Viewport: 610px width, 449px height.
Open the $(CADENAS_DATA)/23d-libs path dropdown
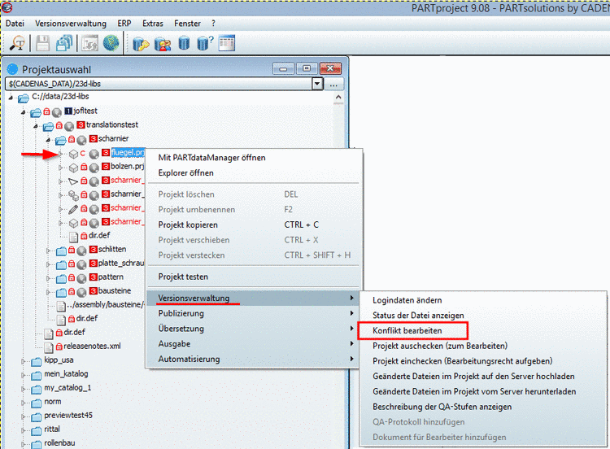click(317, 84)
